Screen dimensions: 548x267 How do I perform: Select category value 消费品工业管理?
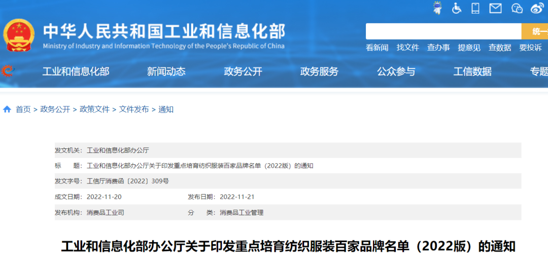(x=242, y=213)
